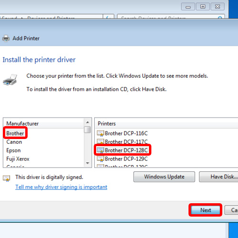Minimize the Devices and Printers window

(188, 7)
